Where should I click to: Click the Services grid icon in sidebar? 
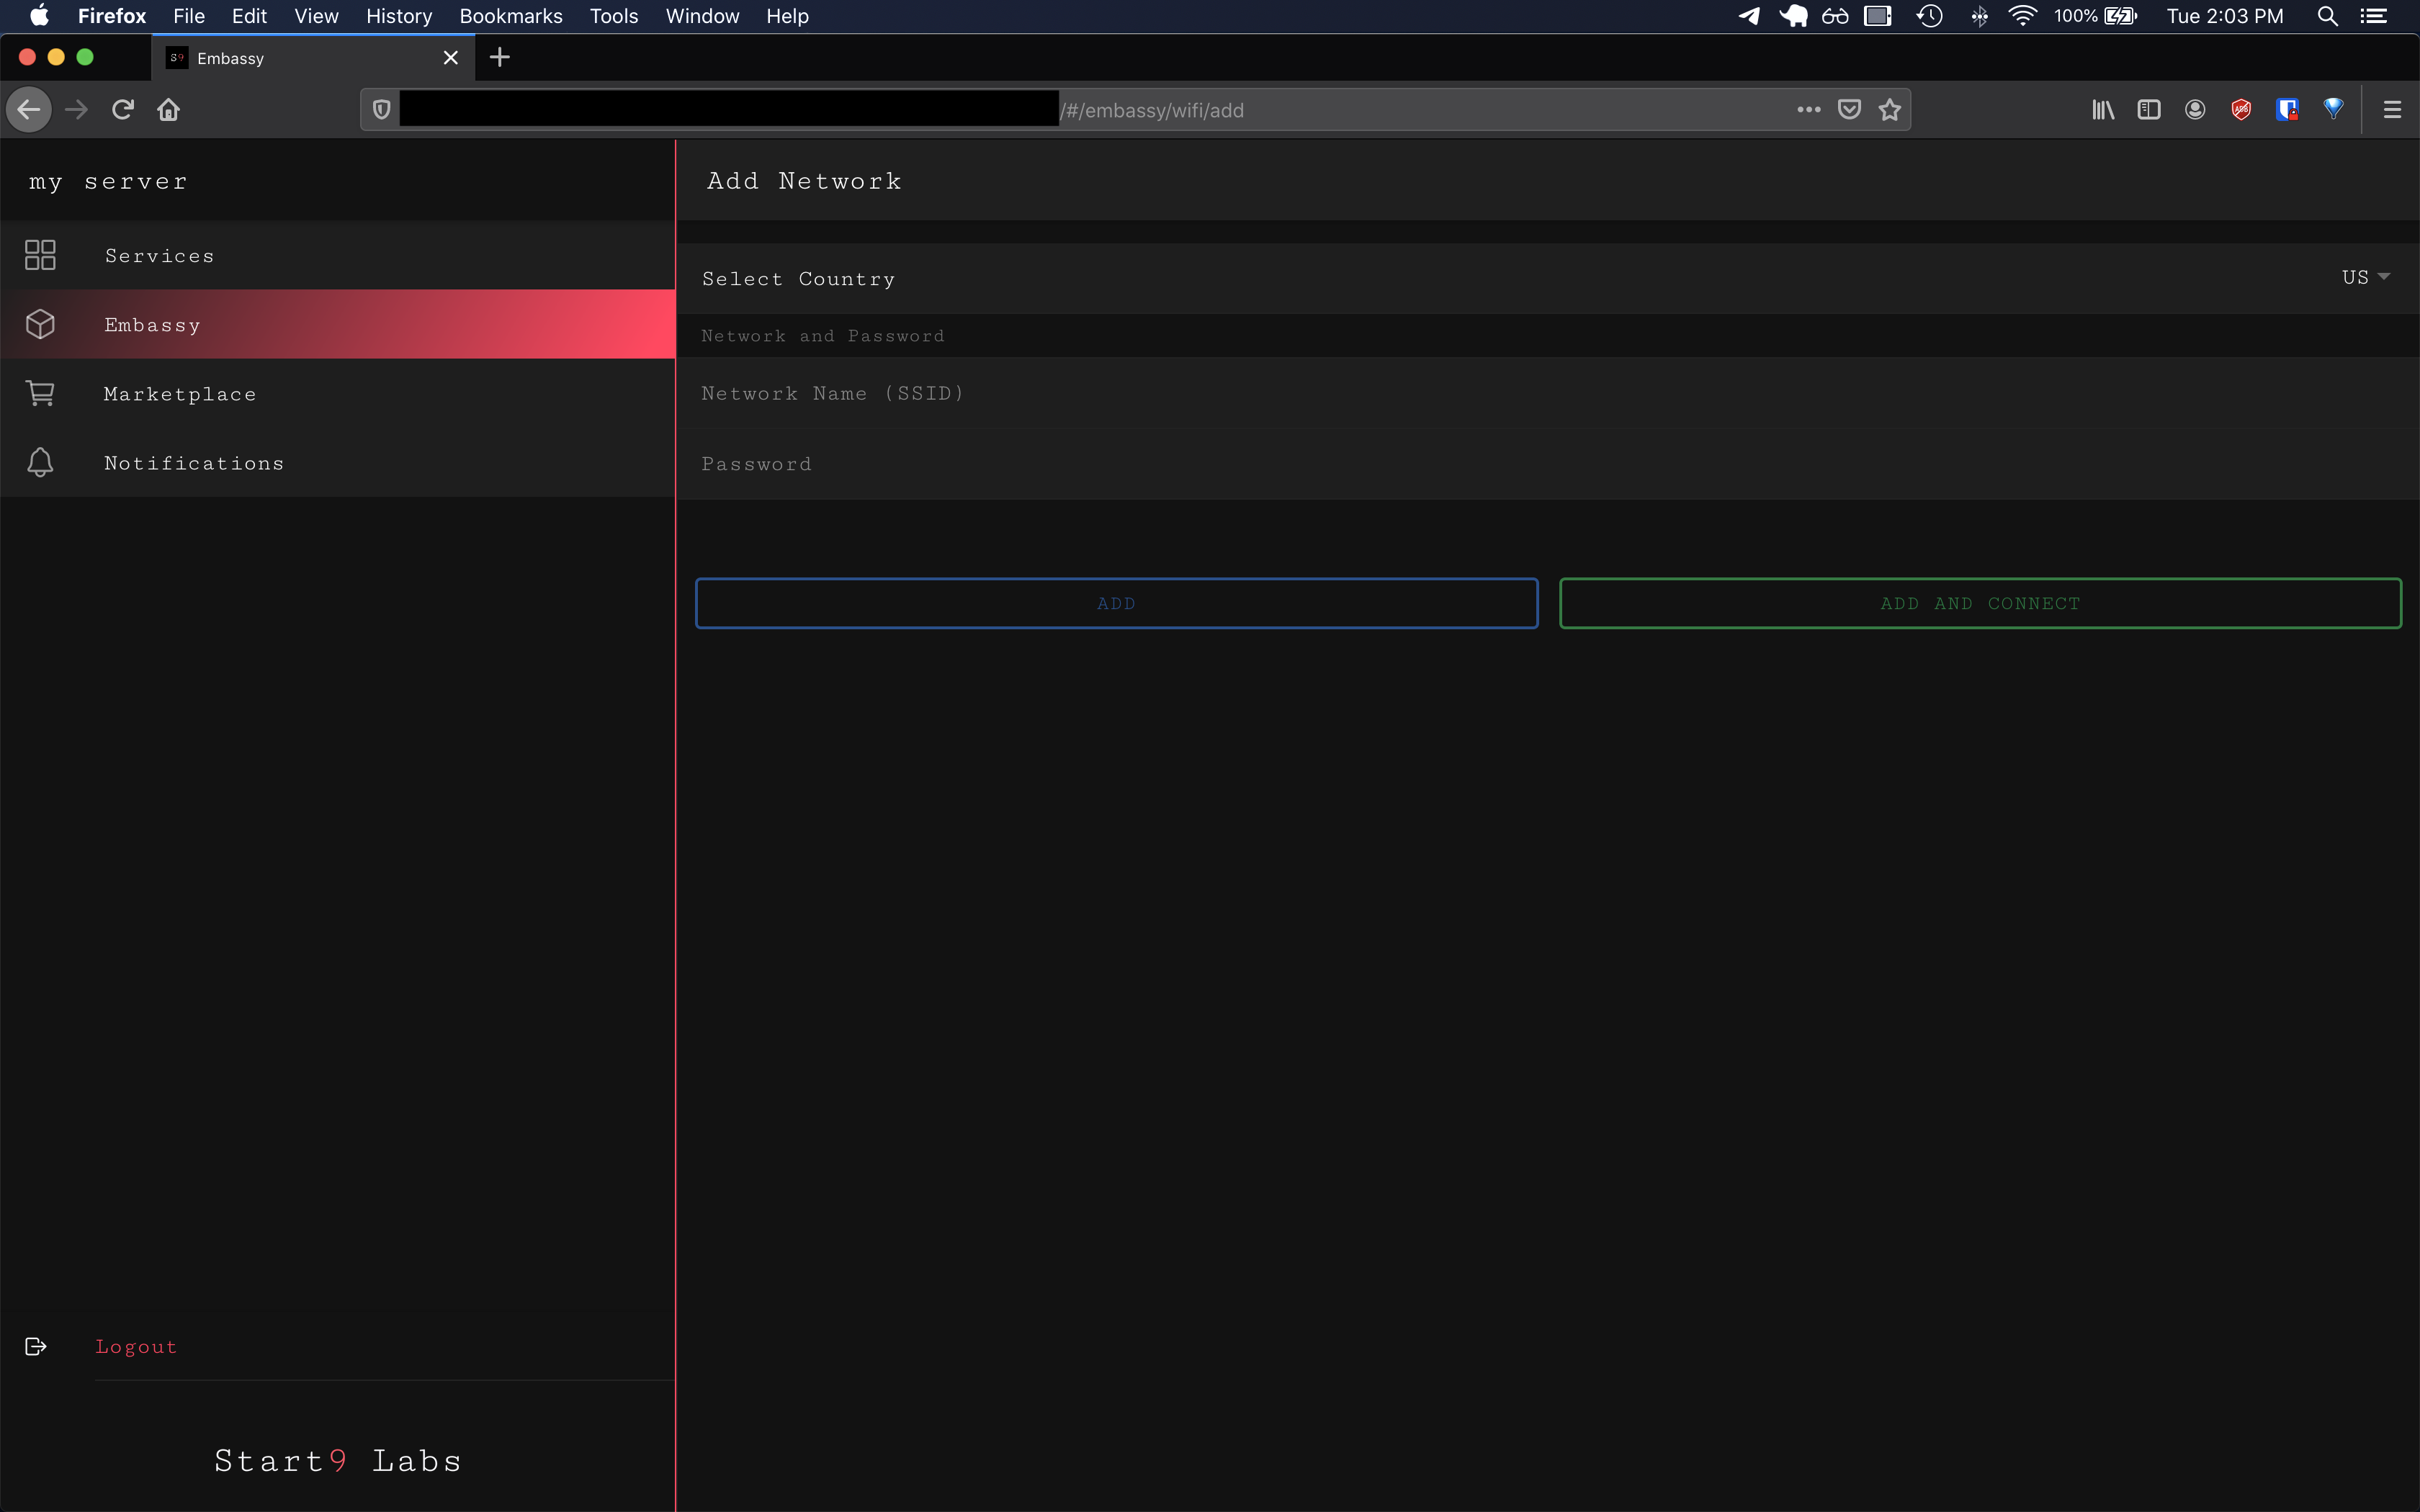40,255
